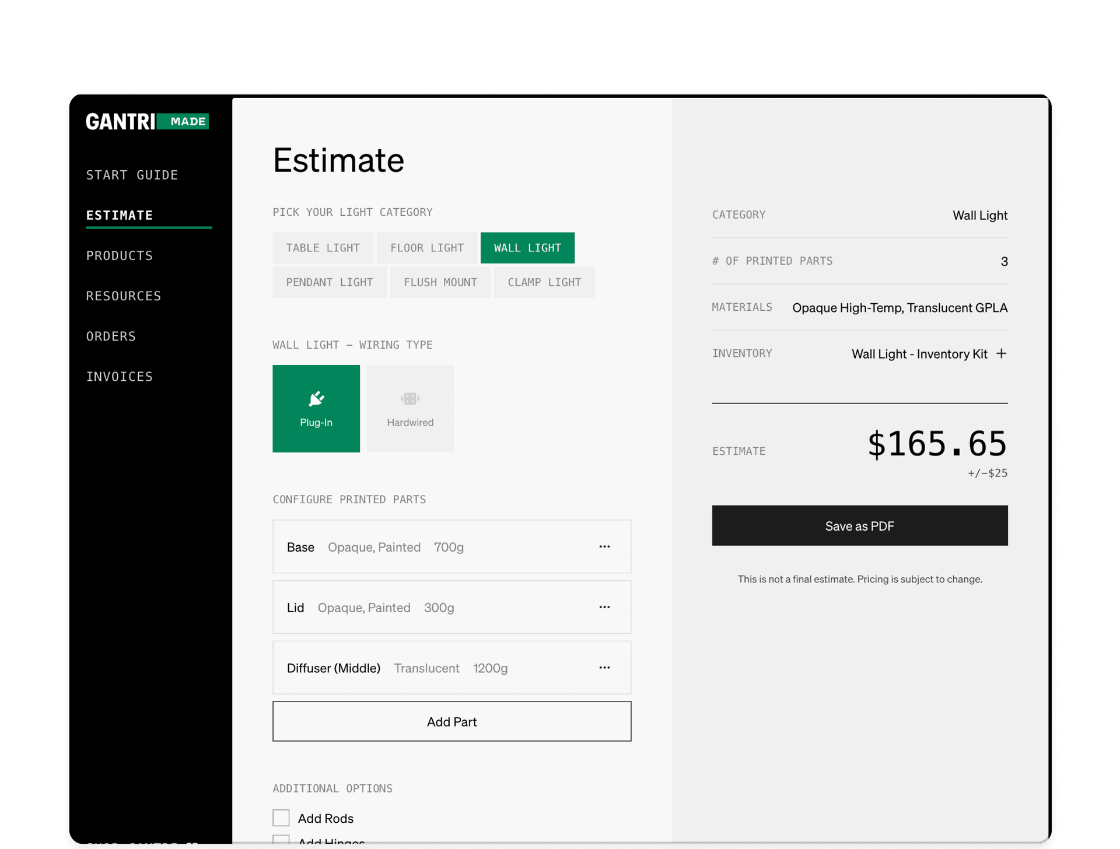
Task: Pick the Pendant Light category
Action: [330, 282]
